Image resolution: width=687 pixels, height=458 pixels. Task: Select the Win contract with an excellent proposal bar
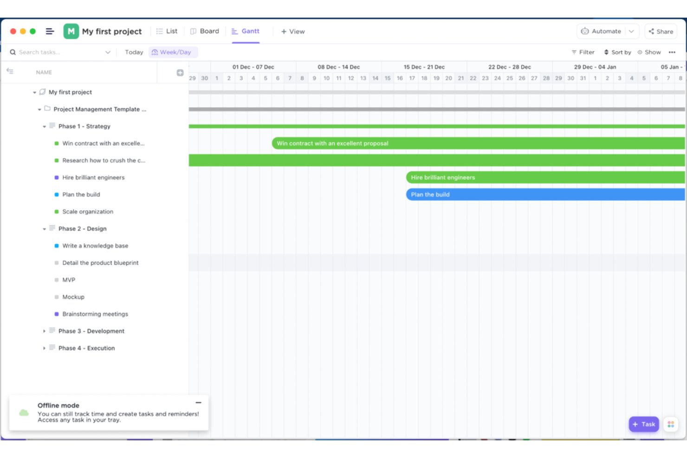tap(478, 143)
